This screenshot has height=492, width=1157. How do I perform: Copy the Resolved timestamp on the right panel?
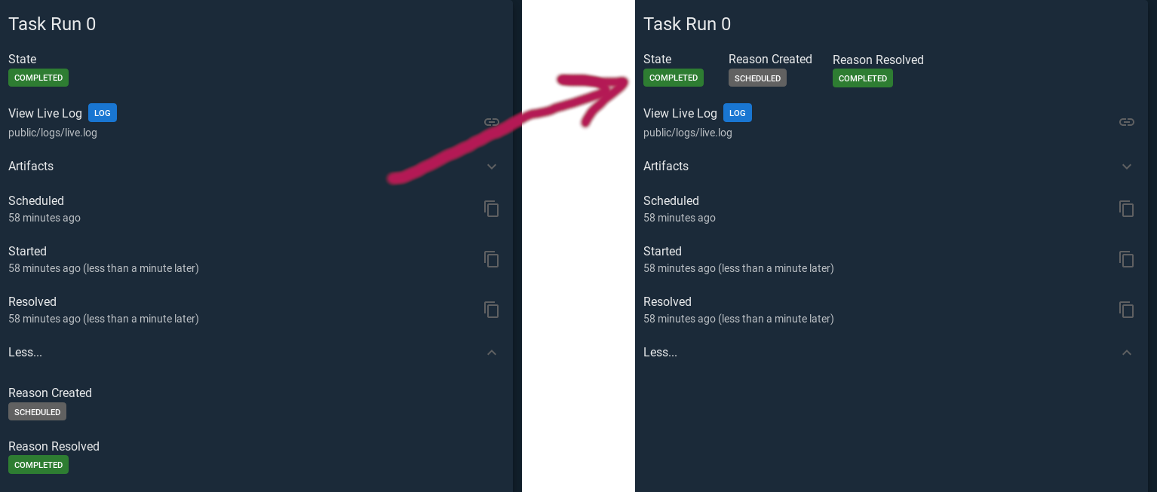tap(1126, 310)
